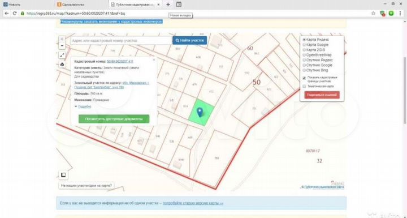Activate the distance ruler tool on map

pyautogui.click(x=62, y=55)
